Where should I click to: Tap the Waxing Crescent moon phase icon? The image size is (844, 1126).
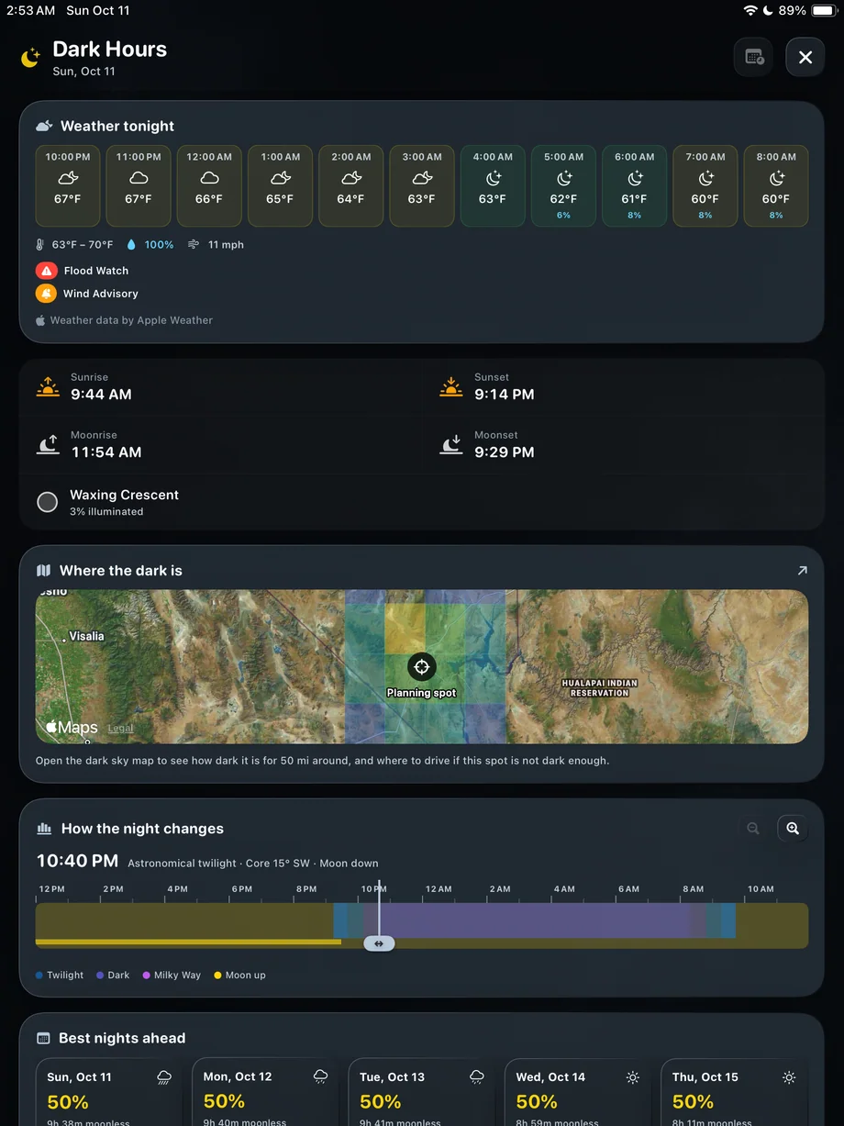click(47, 502)
